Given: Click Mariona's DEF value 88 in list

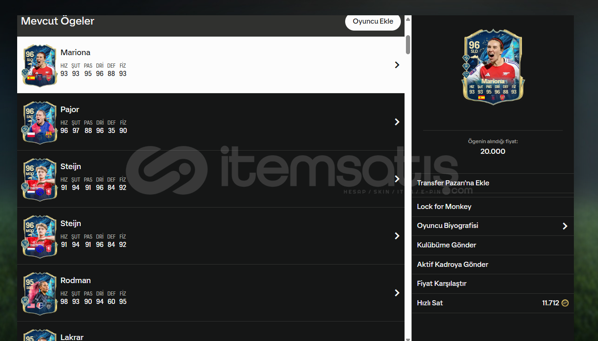Looking at the screenshot, I should (111, 74).
